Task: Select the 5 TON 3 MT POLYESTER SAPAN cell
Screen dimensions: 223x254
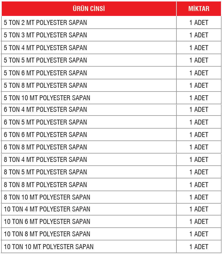Action: click(45, 35)
